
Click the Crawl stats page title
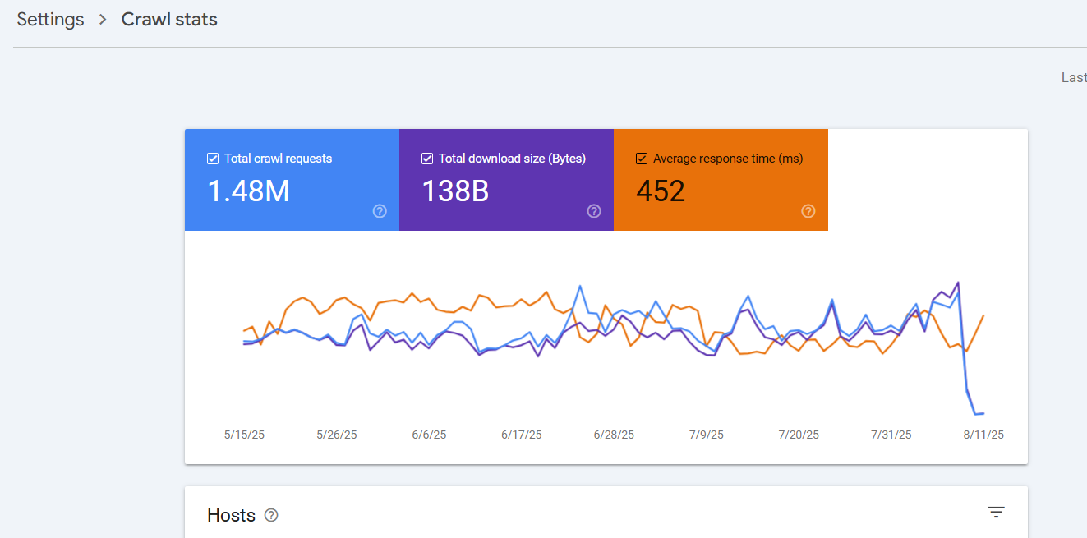169,20
